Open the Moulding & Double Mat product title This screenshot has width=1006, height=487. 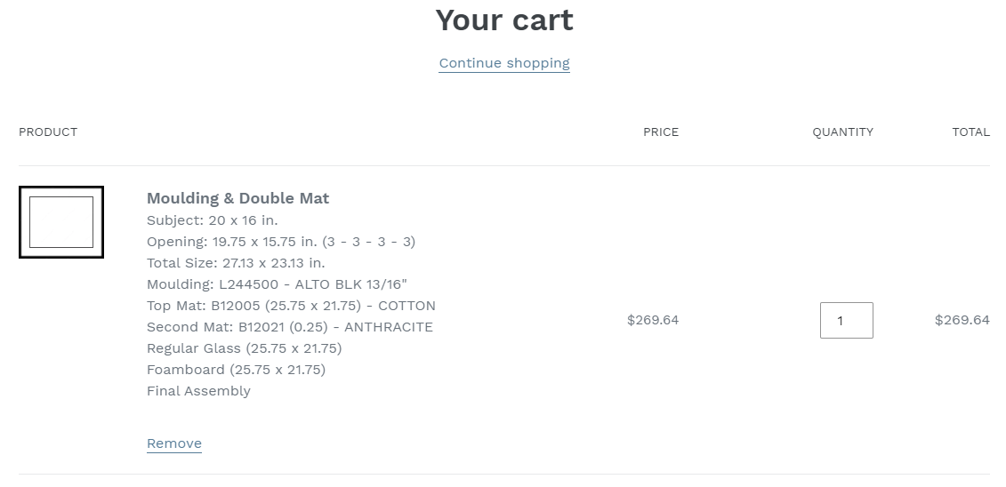click(x=238, y=198)
